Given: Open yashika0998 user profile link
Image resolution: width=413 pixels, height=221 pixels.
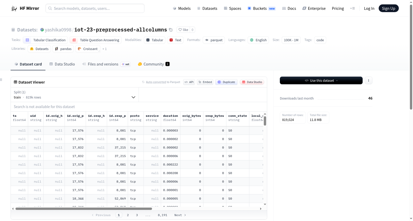Looking at the screenshot, I should (58, 30).
